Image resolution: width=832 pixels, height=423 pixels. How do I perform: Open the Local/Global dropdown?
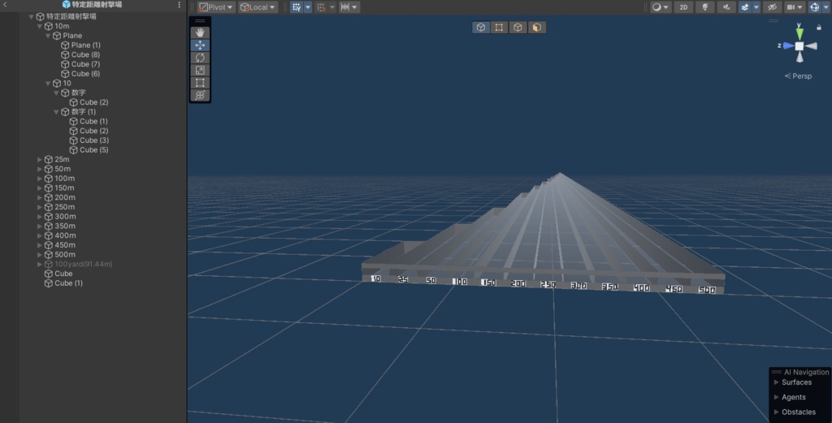coord(258,7)
